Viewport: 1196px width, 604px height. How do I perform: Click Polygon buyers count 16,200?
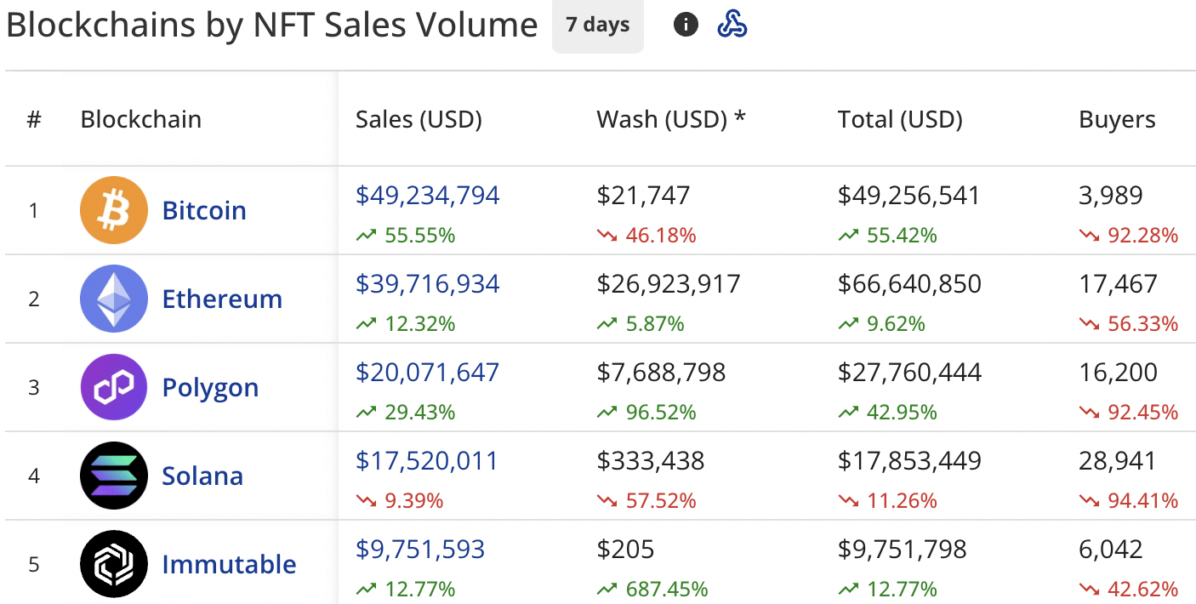tap(1118, 373)
